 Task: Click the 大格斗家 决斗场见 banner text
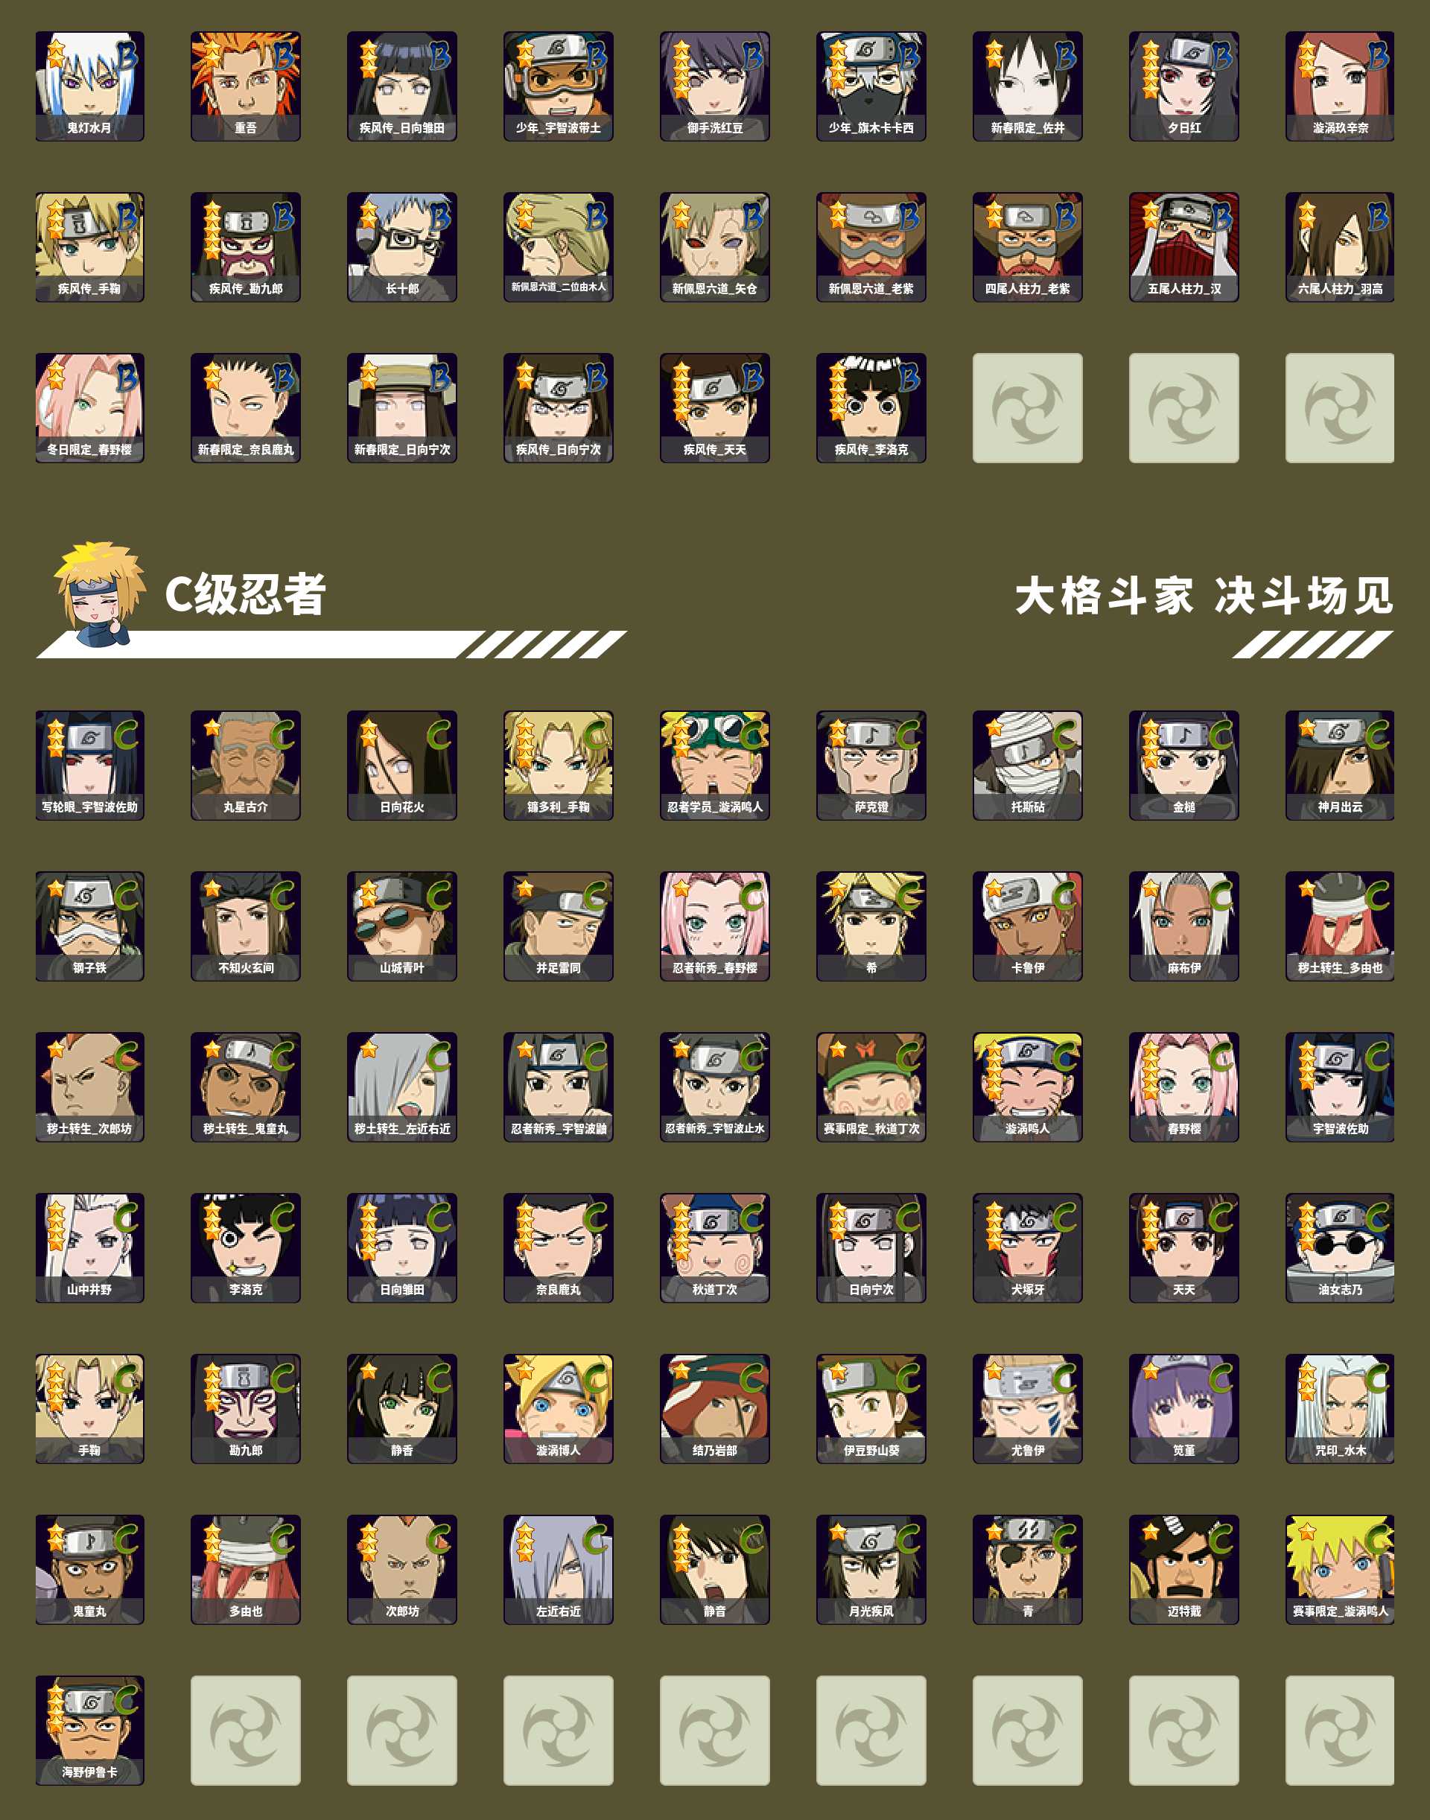(1204, 596)
